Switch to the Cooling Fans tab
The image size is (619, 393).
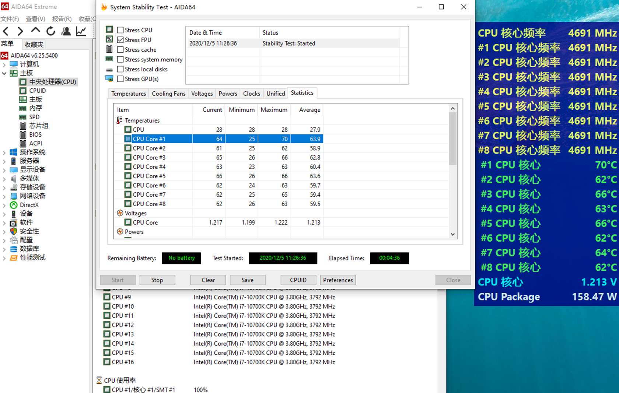click(168, 94)
